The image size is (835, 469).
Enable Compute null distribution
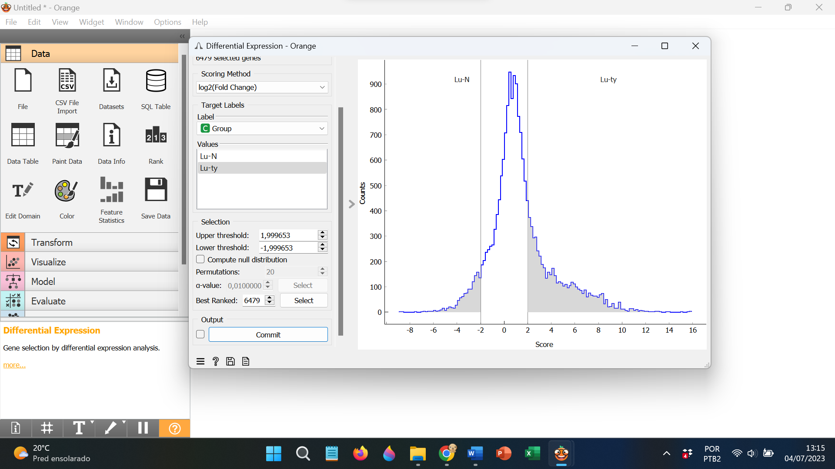[x=200, y=259]
